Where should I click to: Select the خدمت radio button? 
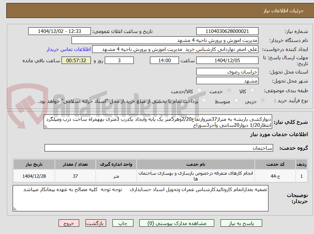(229, 91)
